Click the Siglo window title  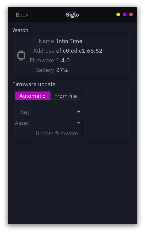72,15
